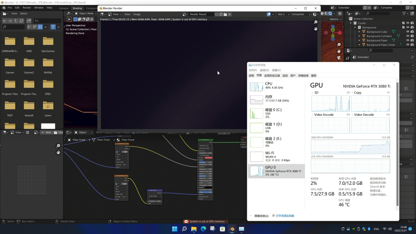
Task: Click the X axis on navigation gizmo
Action: coord(340,33)
